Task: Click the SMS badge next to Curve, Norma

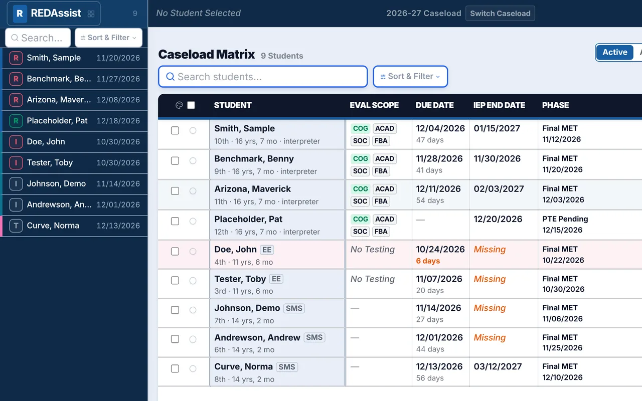Action: tap(287, 367)
